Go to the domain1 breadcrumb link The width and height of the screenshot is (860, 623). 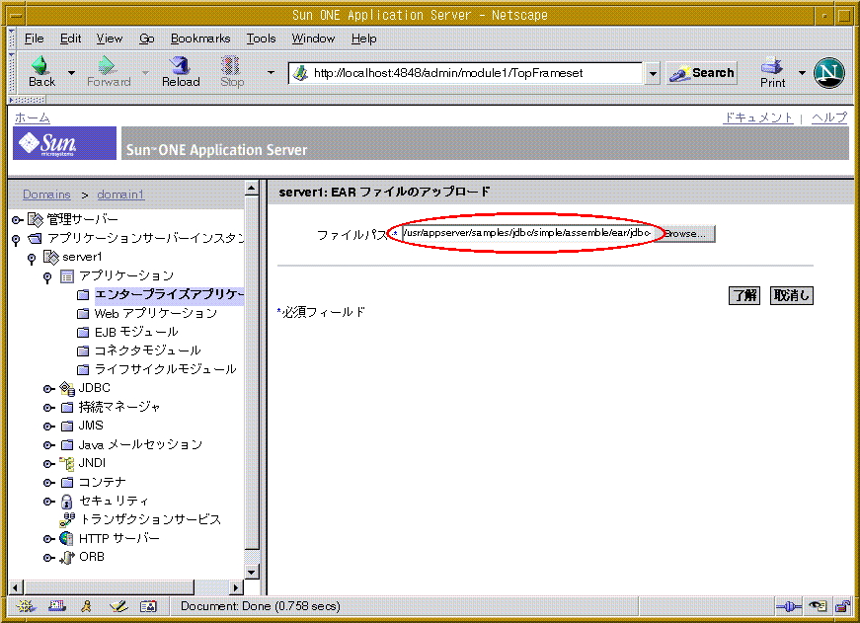click(x=120, y=195)
